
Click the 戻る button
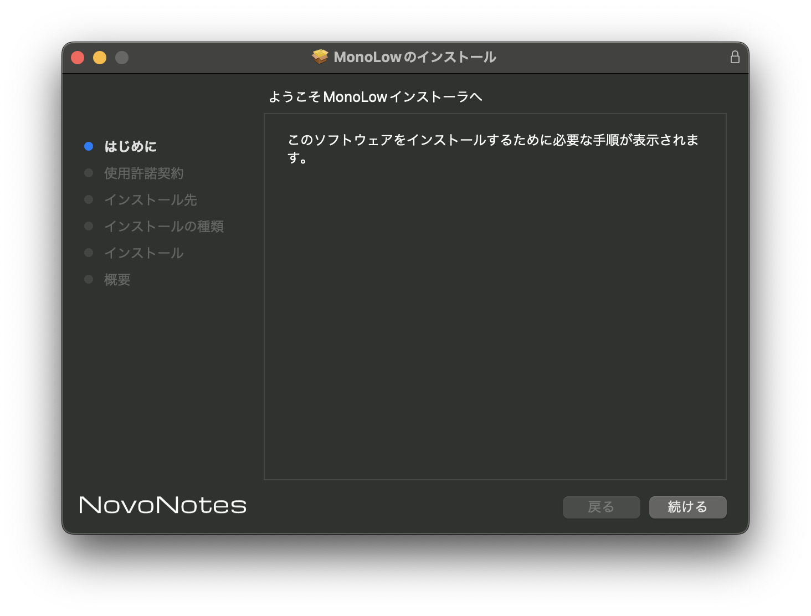pyautogui.click(x=601, y=507)
